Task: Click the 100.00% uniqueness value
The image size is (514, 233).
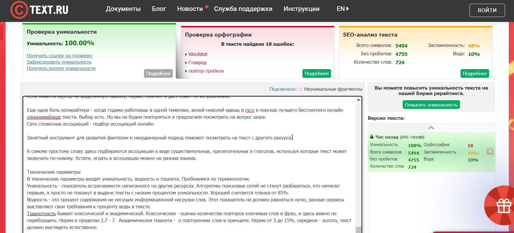Action: (x=79, y=43)
